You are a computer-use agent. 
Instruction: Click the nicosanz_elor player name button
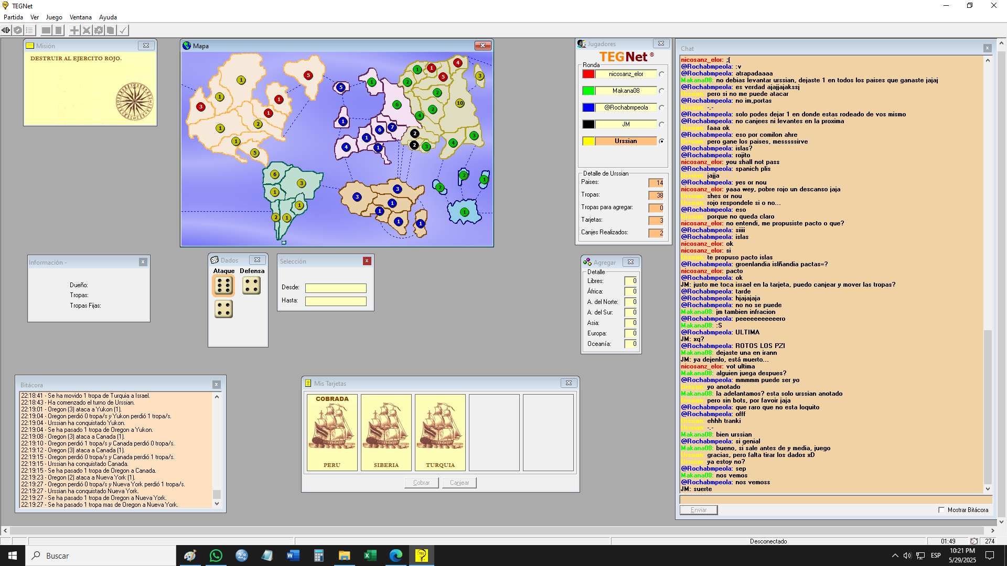click(x=626, y=74)
